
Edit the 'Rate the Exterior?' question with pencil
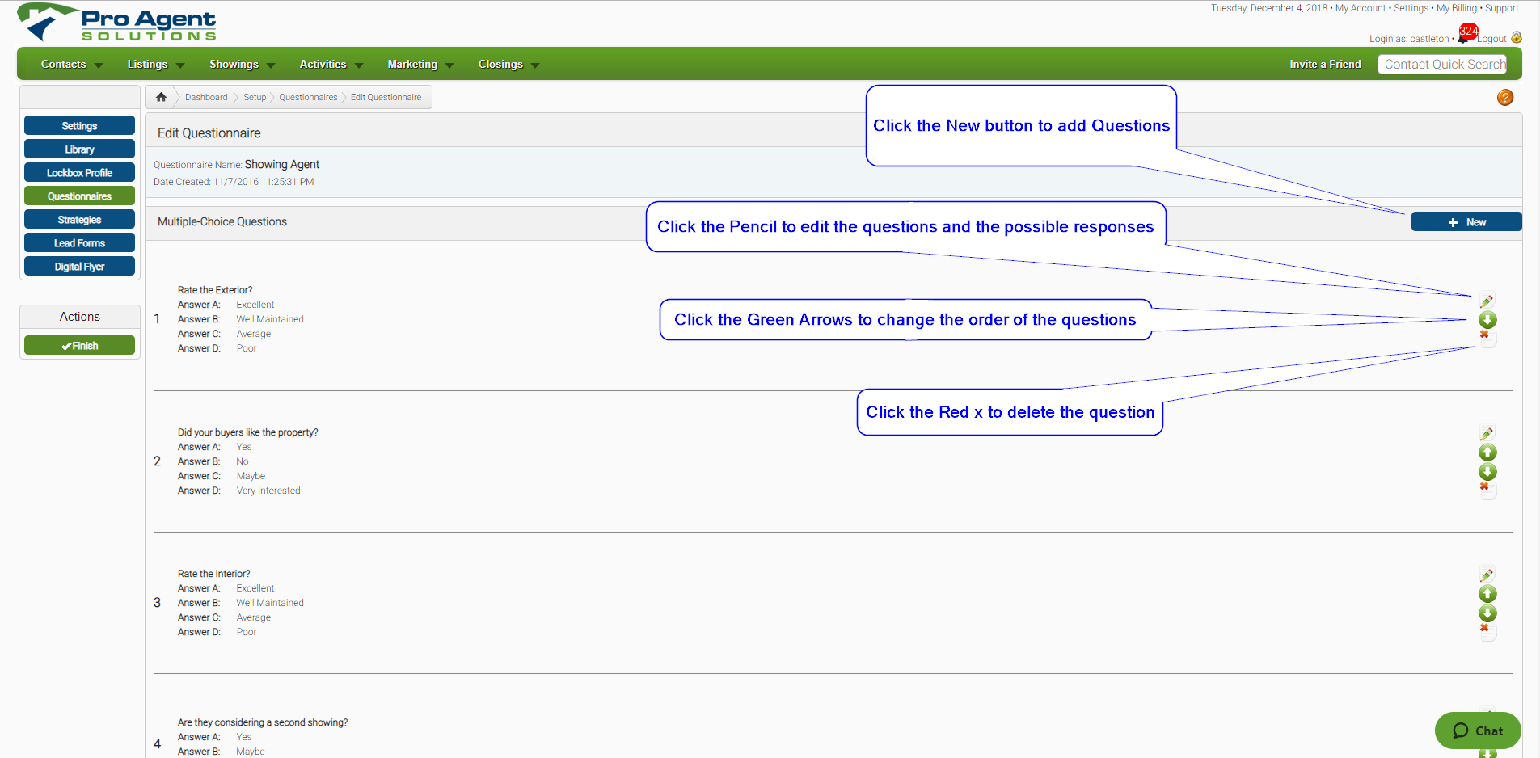click(x=1487, y=301)
